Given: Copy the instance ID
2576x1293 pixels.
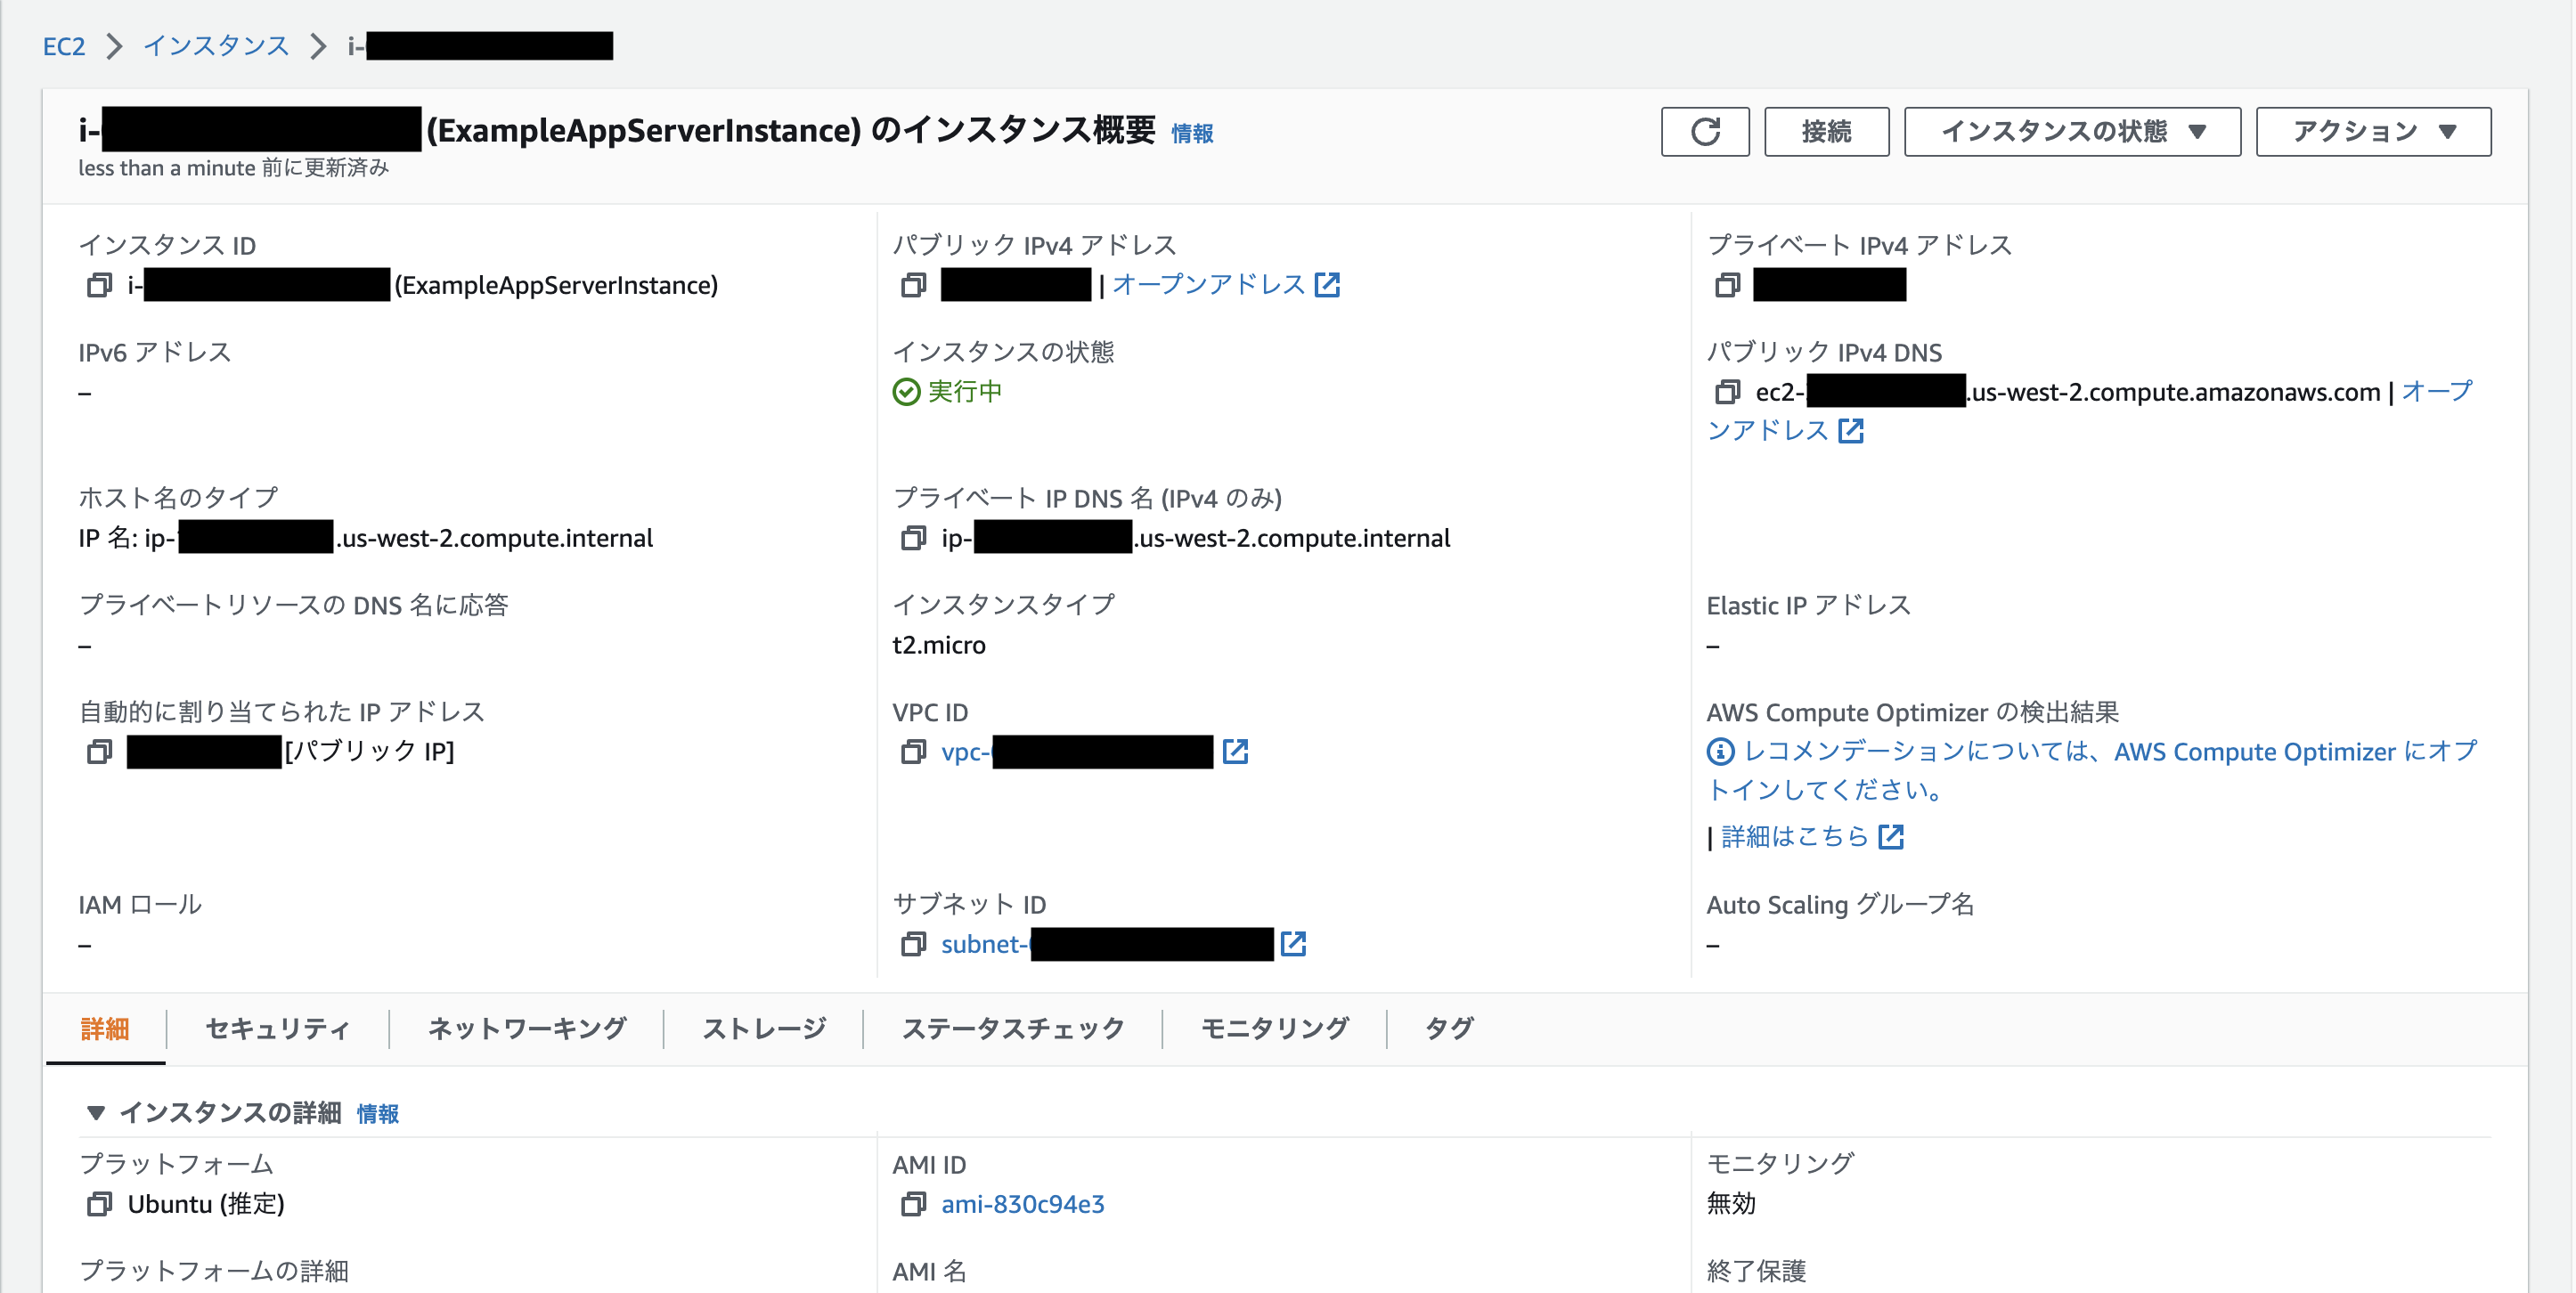Looking at the screenshot, I should (x=99, y=285).
